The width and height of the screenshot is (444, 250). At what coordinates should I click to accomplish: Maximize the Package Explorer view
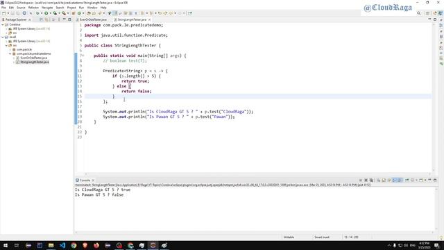[x=69, y=19]
